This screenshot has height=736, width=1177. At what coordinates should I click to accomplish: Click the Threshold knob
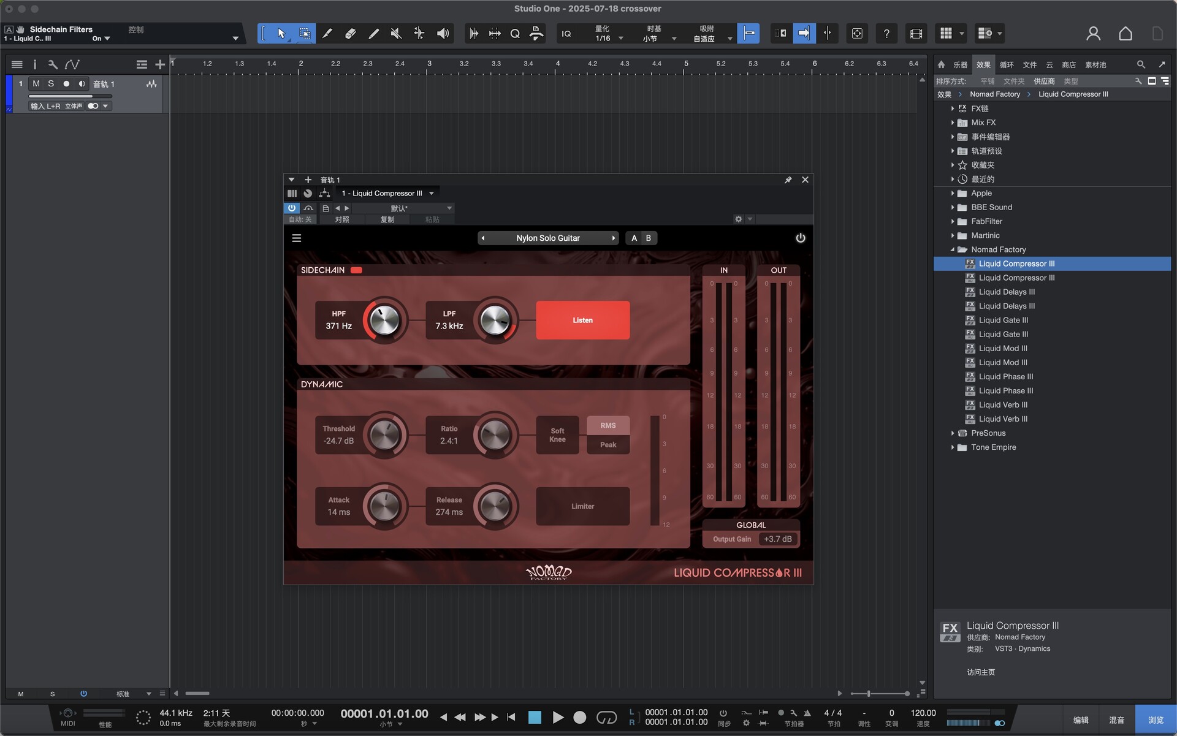tap(385, 435)
